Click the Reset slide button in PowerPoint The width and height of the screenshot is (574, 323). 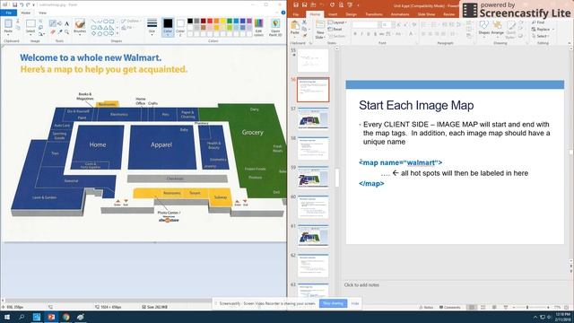(x=335, y=29)
